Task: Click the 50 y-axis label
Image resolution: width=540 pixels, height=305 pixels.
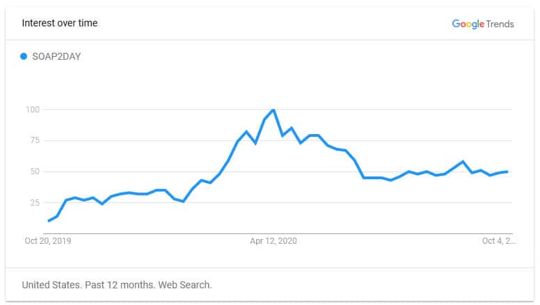Action: tap(35, 171)
